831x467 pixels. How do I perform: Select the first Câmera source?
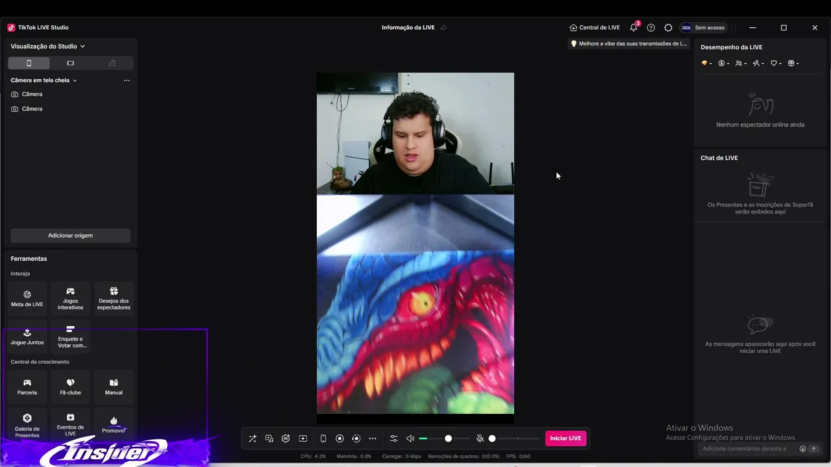pyautogui.click(x=70, y=94)
